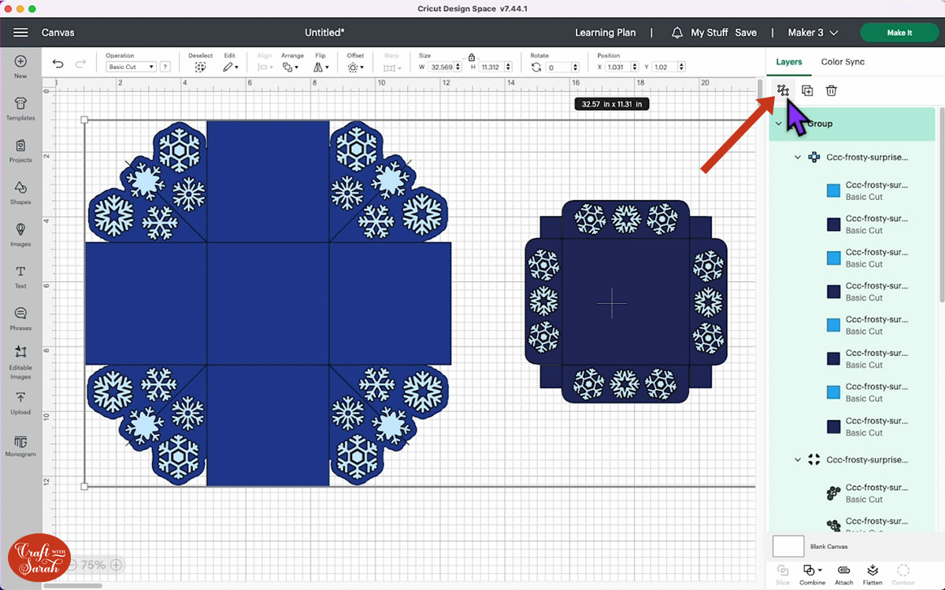The image size is (945, 590).
Task: Click the Layers panel vertical scrollbar
Action: 941,205
